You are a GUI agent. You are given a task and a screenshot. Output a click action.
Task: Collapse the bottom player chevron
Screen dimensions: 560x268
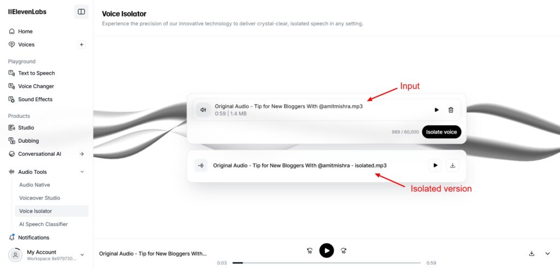547,254
